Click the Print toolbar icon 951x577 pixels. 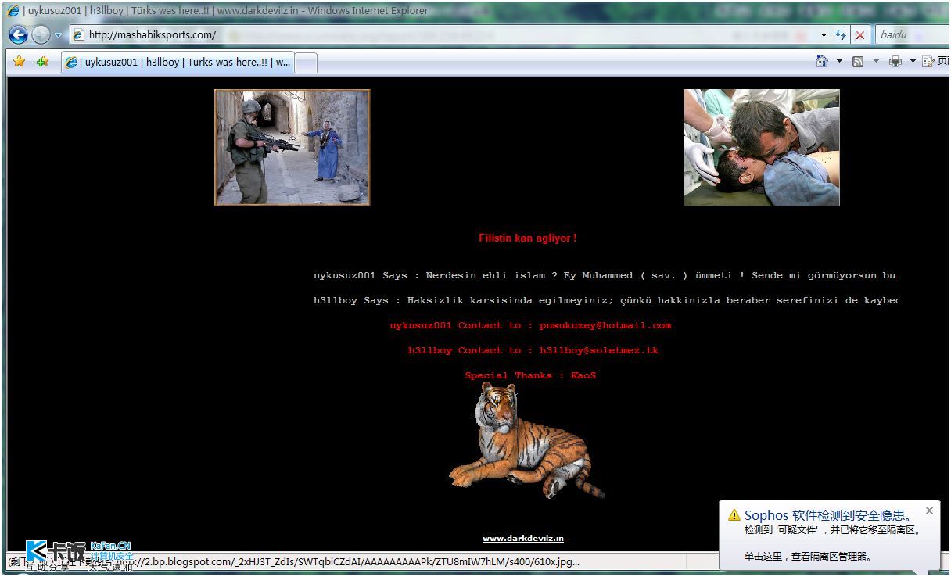895,61
